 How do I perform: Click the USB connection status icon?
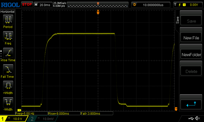coord(191,118)
